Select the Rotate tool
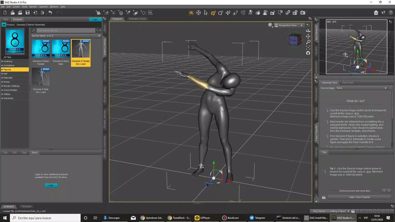Screen dimensions: 395x222 221,13
